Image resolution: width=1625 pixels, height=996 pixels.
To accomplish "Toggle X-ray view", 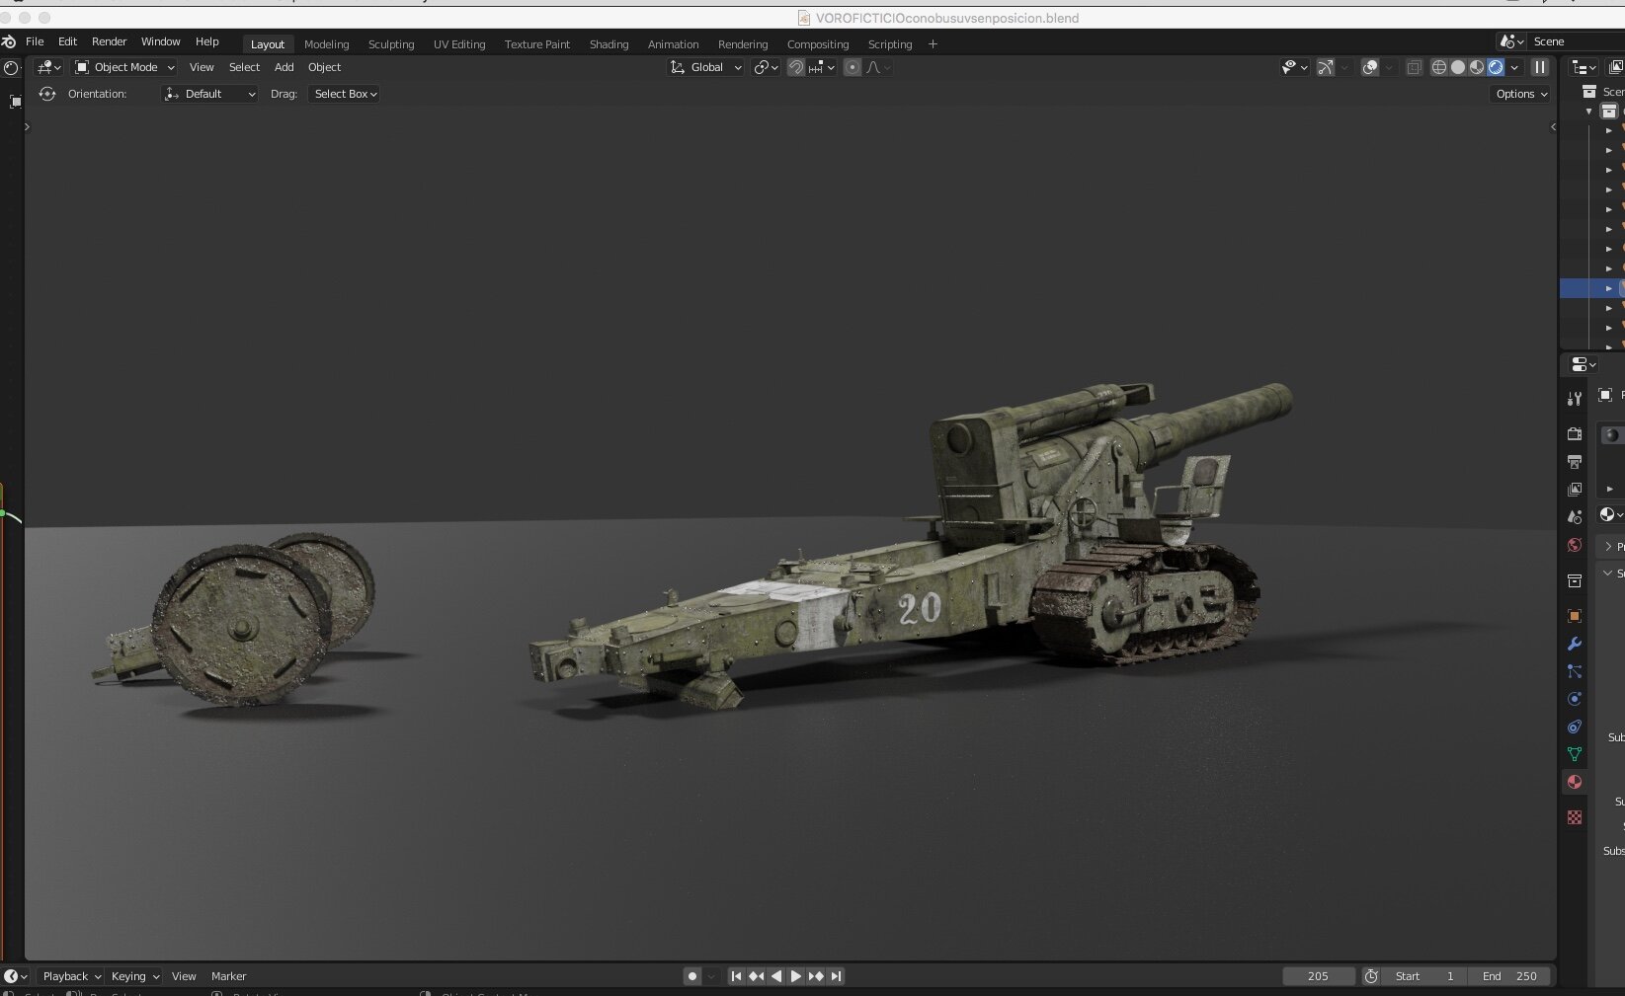I will pos(1415,67).
